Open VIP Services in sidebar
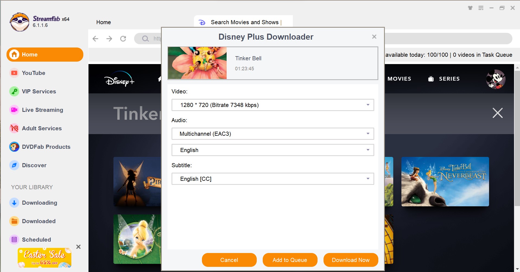 coord(39,91)
